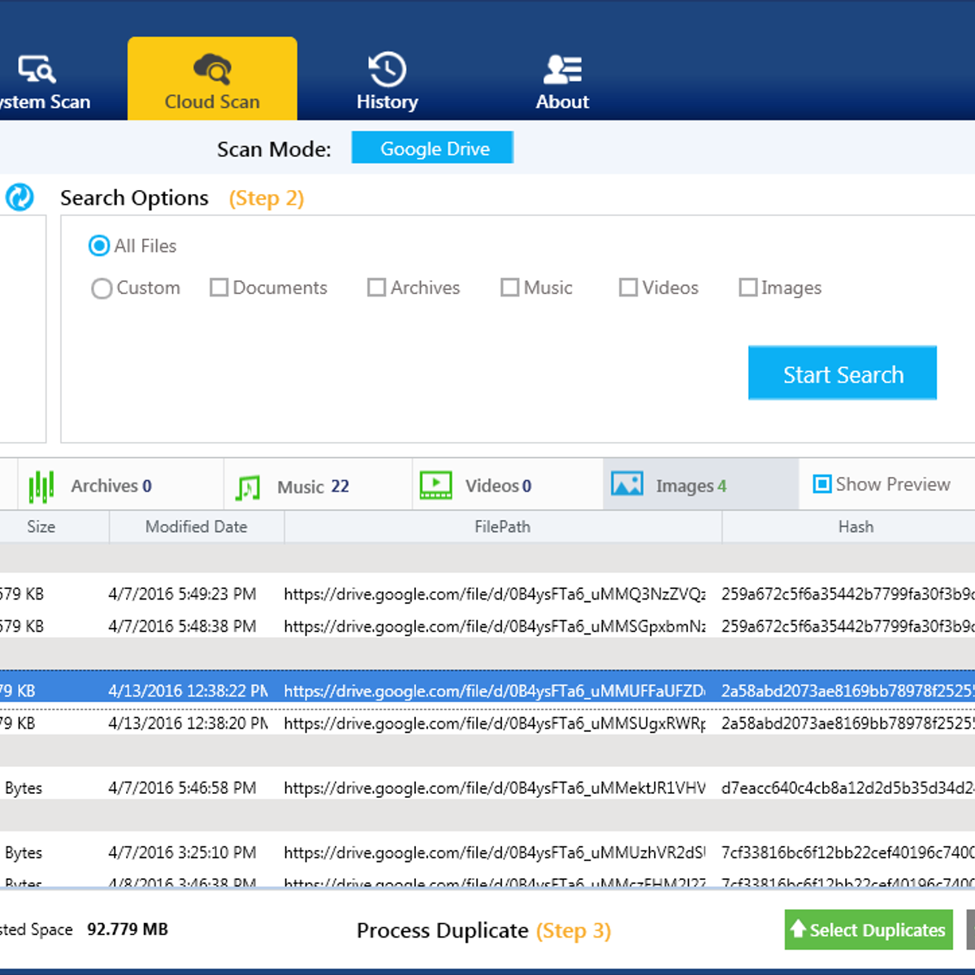Click the Archives category icon

[x=41, y=486]
